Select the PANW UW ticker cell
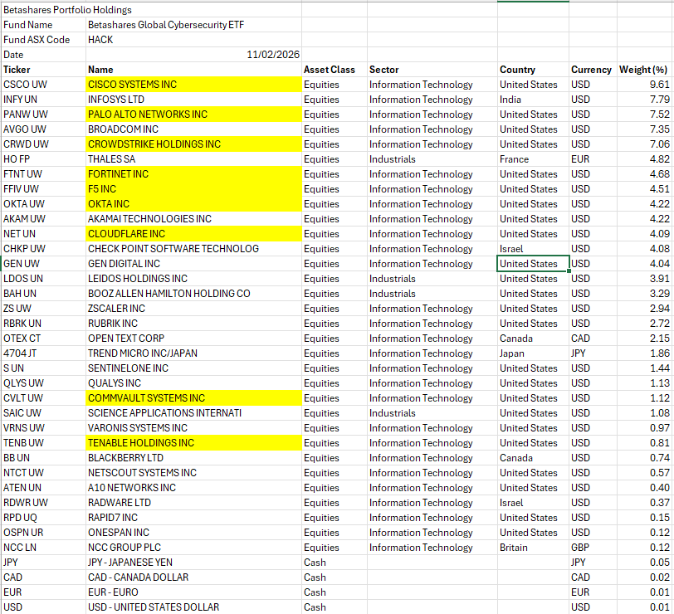The image size is (674, 614). 43,115
